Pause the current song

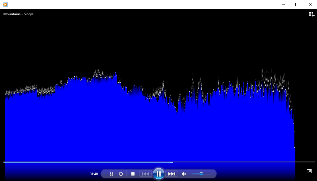[158, 174]
